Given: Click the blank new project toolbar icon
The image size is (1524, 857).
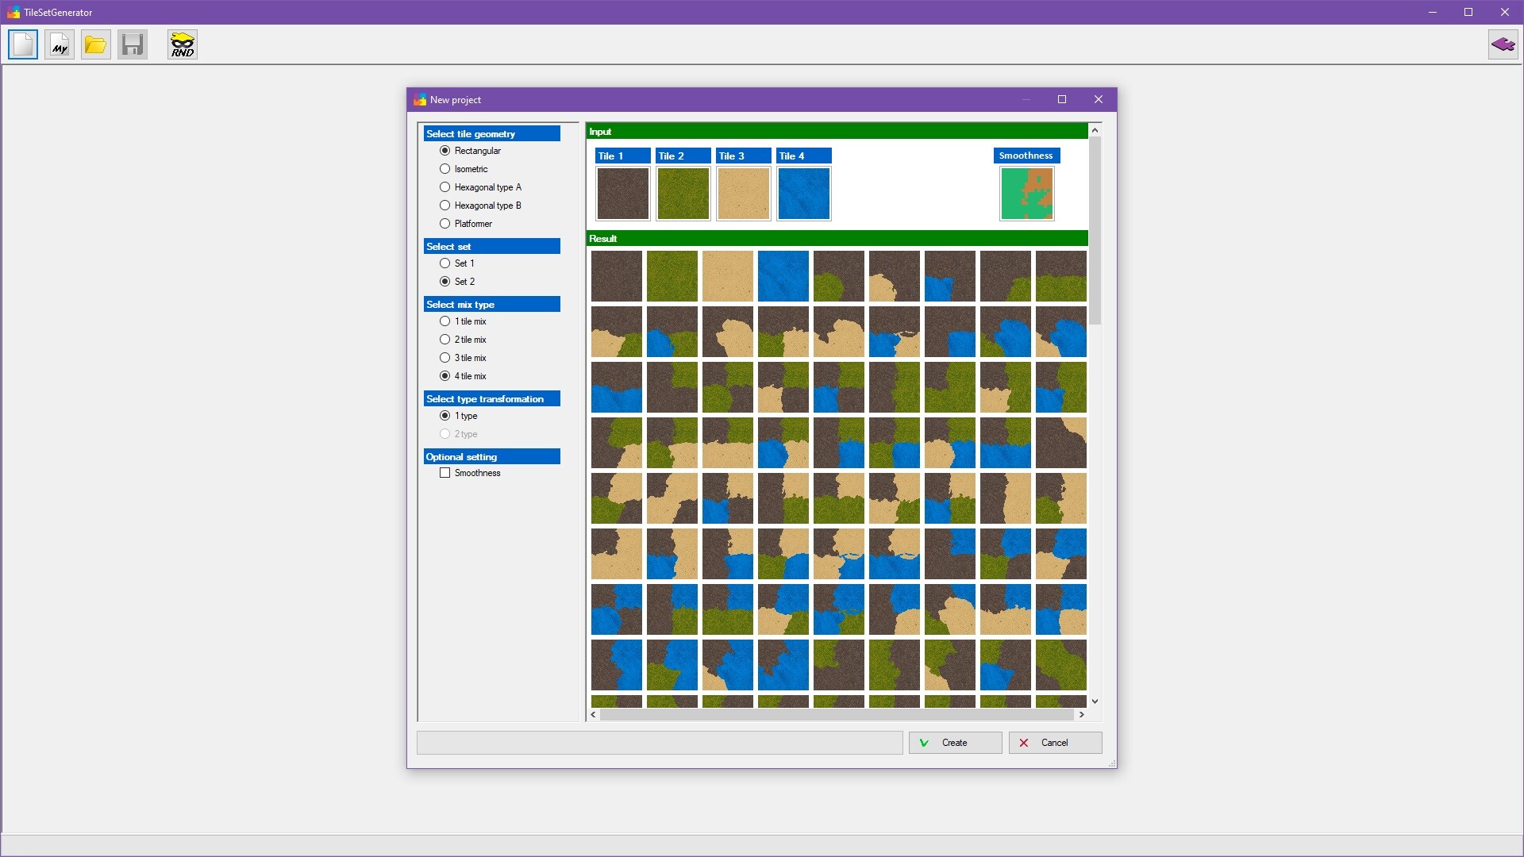Looking at the screenshot, I should [x=23, y=44].
